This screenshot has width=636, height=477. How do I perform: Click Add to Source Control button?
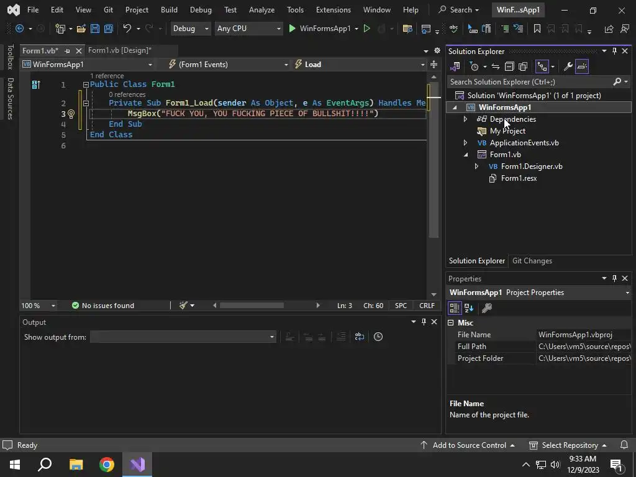click(467, 445)
